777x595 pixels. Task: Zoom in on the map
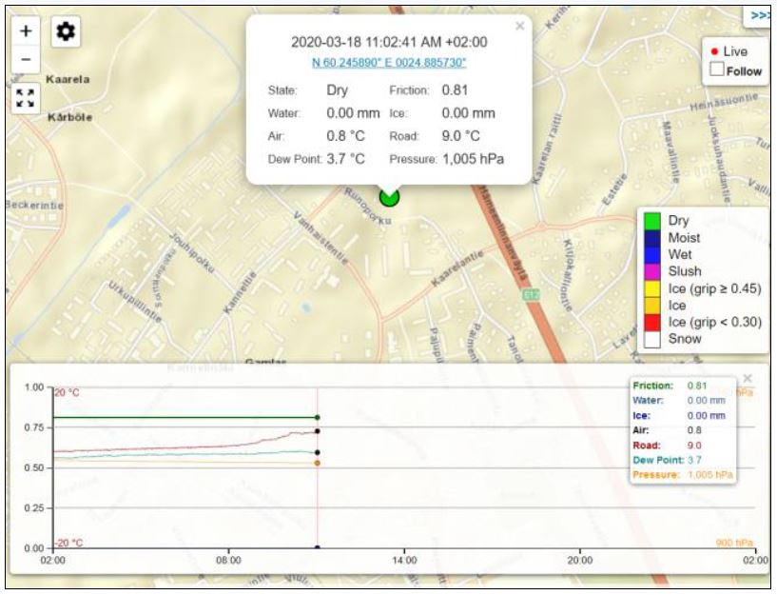click(x=26, y=30)
